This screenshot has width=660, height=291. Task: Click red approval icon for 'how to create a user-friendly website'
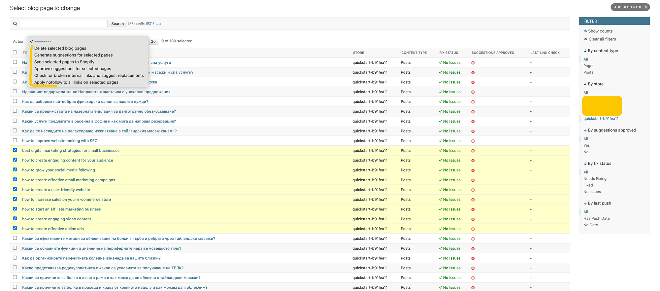click(473, 190)
